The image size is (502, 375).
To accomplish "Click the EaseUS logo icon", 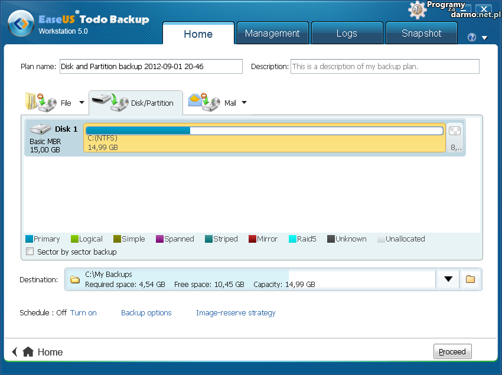I will (21, 24).
